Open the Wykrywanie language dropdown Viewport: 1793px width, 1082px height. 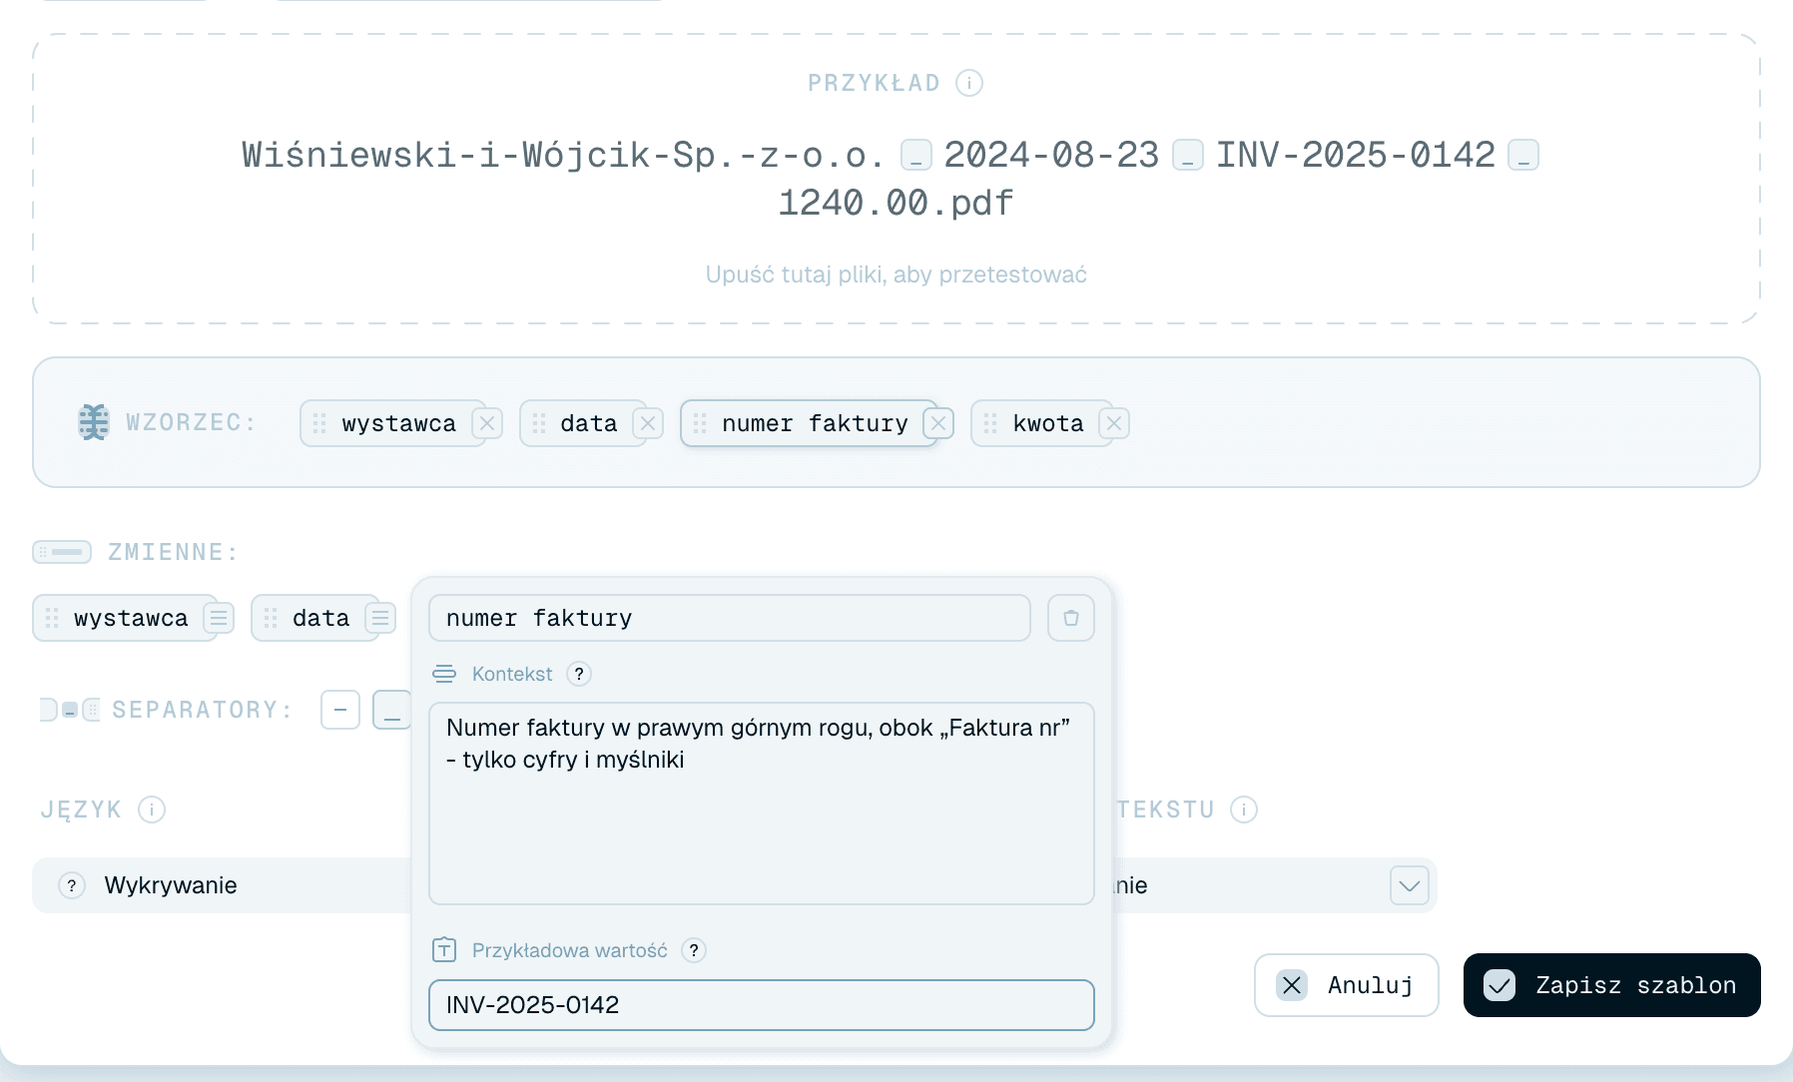point(222,885)
